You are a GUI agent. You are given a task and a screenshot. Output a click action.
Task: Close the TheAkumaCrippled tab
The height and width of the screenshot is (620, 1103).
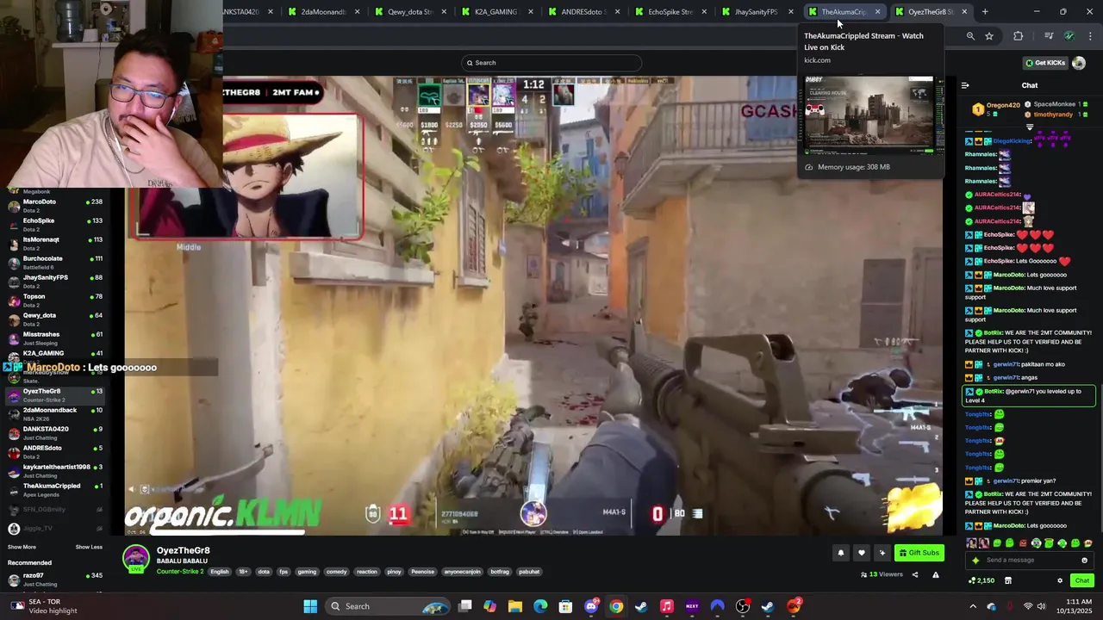pos(877,12)
